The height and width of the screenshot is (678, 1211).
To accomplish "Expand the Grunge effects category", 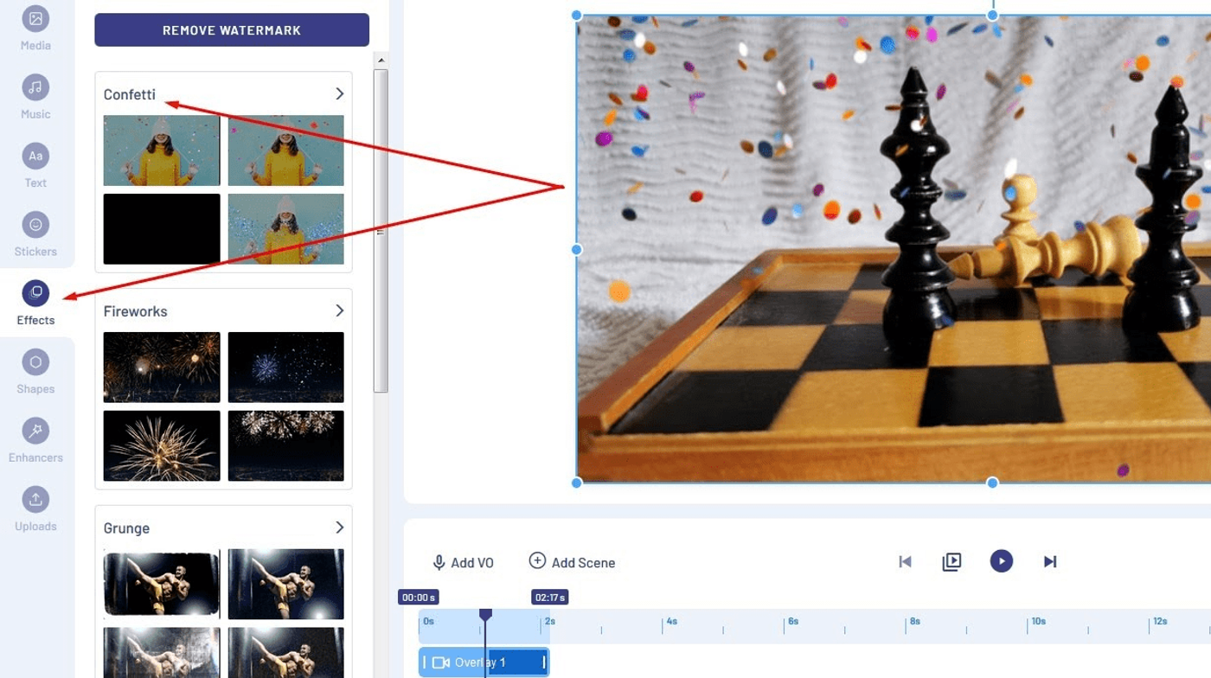I will pos(339,528).
